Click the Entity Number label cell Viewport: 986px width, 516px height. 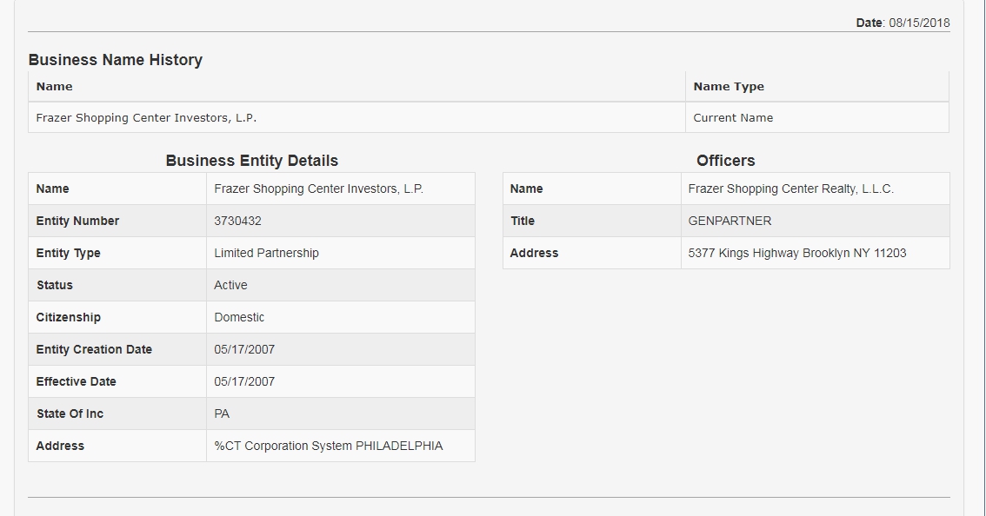117,222
